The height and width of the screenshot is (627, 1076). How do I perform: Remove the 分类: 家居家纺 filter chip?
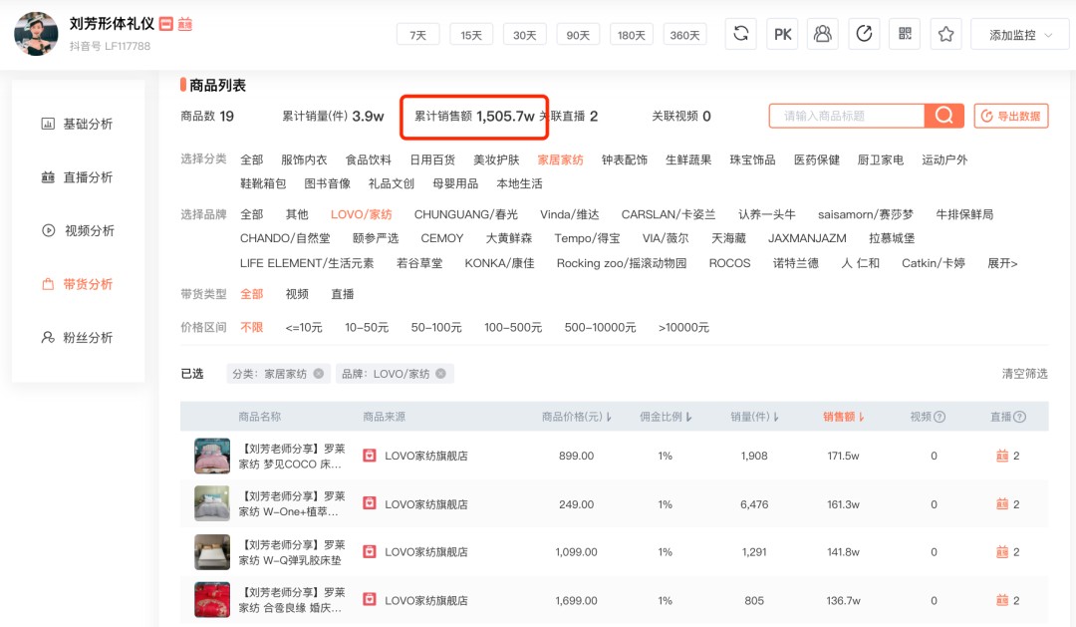[x=319, y=374]
